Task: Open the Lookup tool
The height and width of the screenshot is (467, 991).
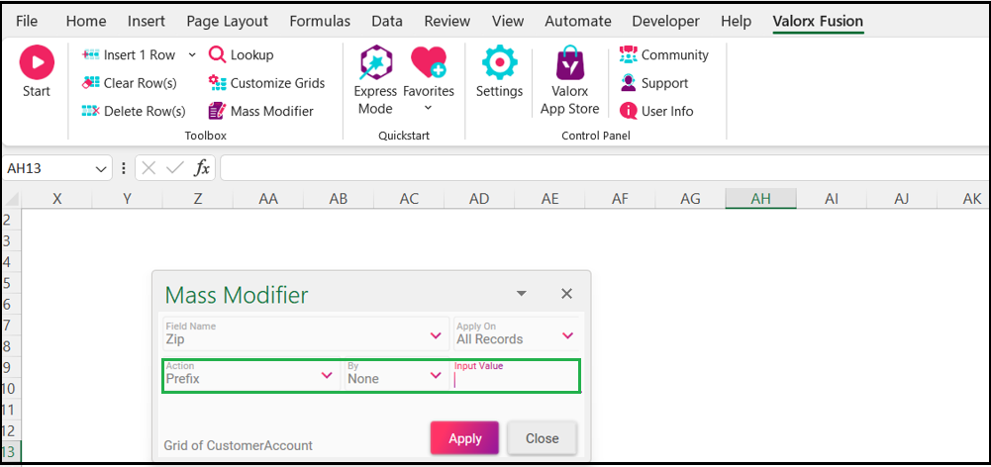Action: [241, 55]
